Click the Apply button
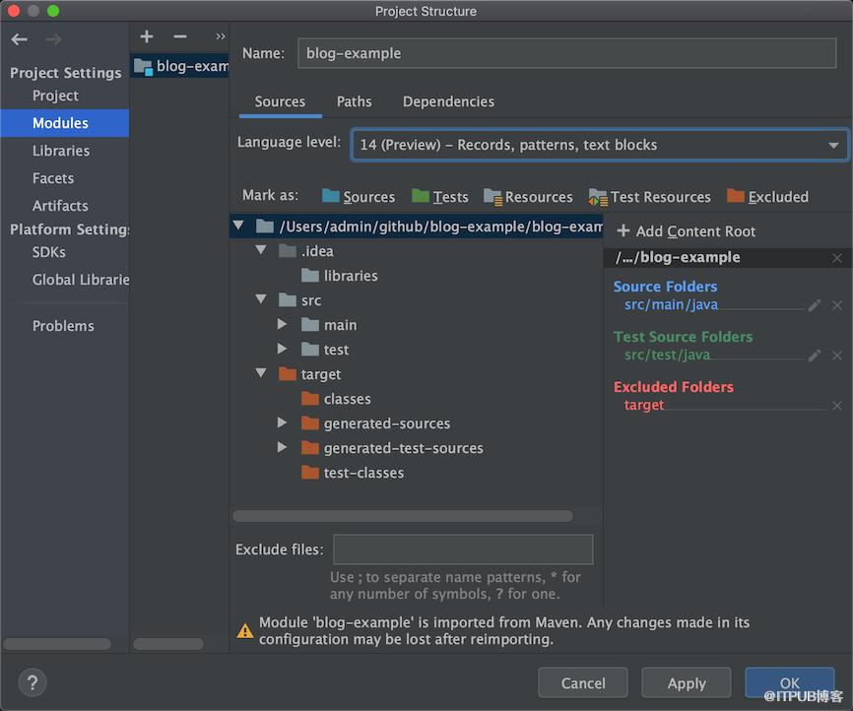 tap(687, 682)
